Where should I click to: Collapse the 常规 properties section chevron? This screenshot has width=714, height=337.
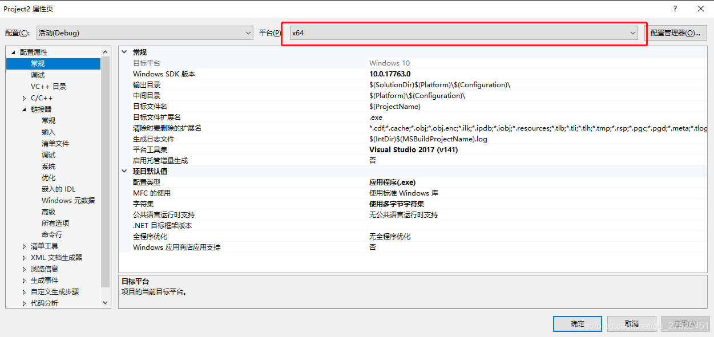click(x=124, y=51)
